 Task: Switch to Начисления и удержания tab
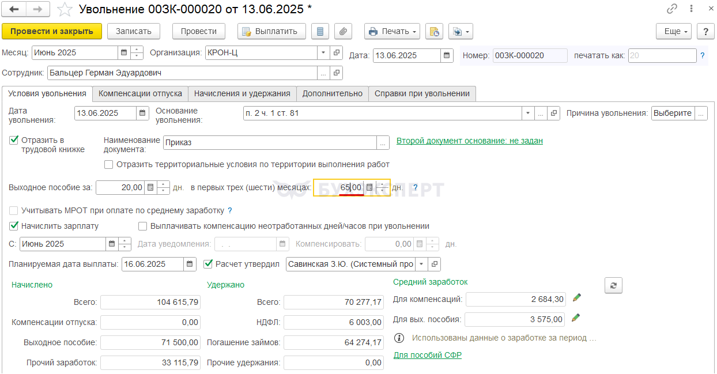pos(242,93)
